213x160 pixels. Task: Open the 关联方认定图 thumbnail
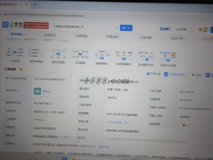tap(168, 59)
